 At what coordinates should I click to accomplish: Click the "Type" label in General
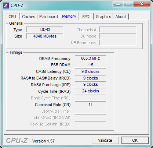[18, 30]
